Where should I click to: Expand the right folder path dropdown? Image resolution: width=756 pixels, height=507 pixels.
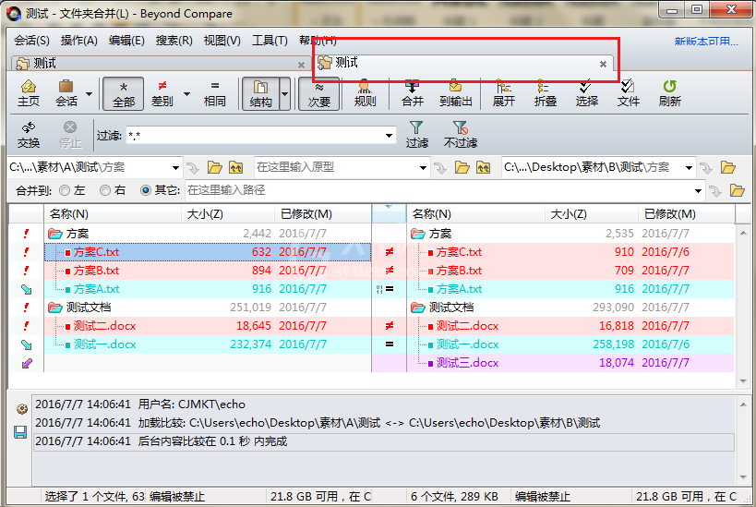pyautogui.click(x=689, y=168)
